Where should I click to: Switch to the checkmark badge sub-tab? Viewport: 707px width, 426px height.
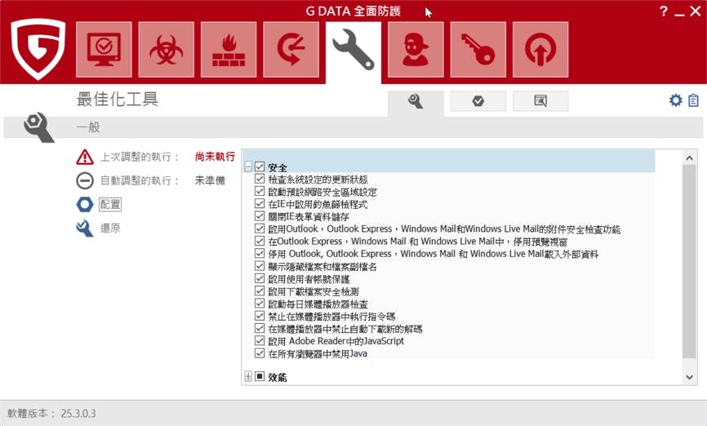click(x=478, y=101)
